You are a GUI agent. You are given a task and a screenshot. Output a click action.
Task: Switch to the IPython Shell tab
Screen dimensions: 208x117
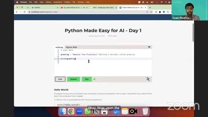71,47
